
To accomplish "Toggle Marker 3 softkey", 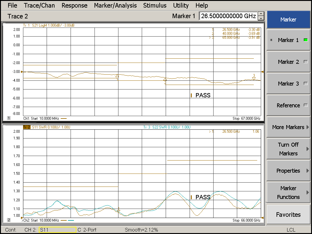I will 288,84.
